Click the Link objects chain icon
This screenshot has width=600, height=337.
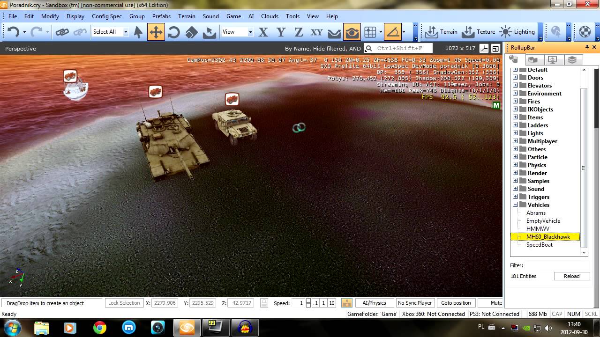point(62,32)
